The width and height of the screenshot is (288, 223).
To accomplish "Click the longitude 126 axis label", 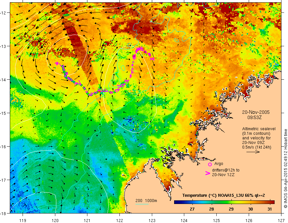I will pos(249,220).
